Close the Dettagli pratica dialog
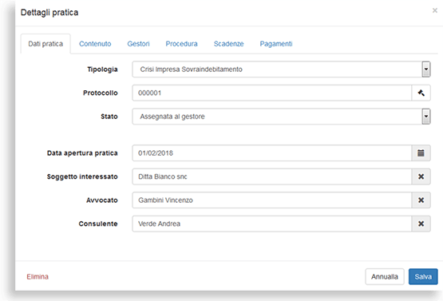 435,10
